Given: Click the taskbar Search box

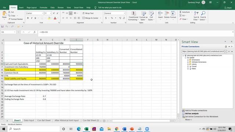Looking at the screenshot, I should (x=34, y=129).
